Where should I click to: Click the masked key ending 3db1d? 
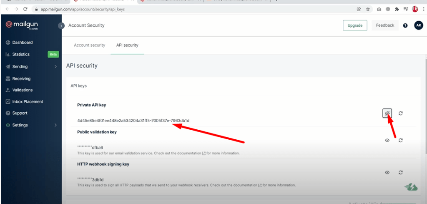90,180
